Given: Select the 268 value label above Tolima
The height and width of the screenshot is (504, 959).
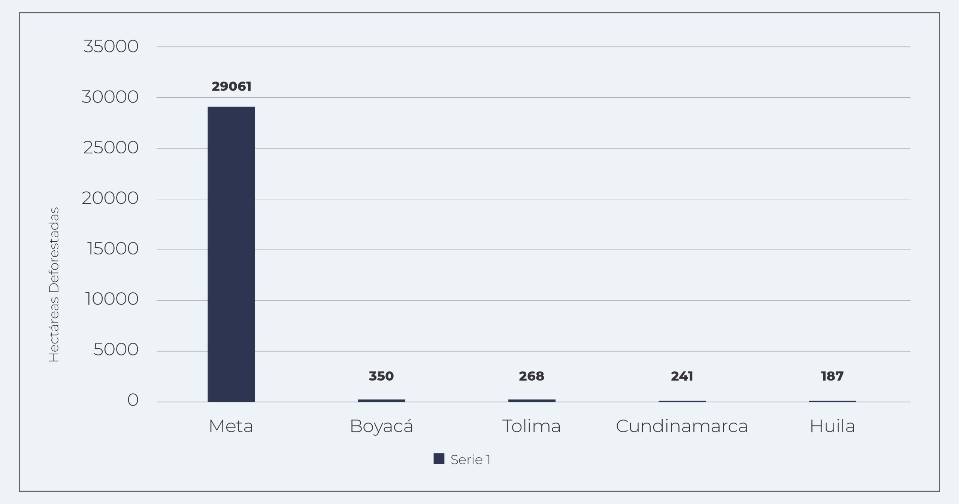Looking at the screenshot, I should point(532,376).
